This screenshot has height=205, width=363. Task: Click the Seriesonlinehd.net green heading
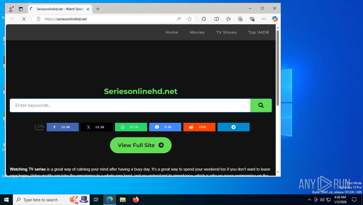point(141,91)
